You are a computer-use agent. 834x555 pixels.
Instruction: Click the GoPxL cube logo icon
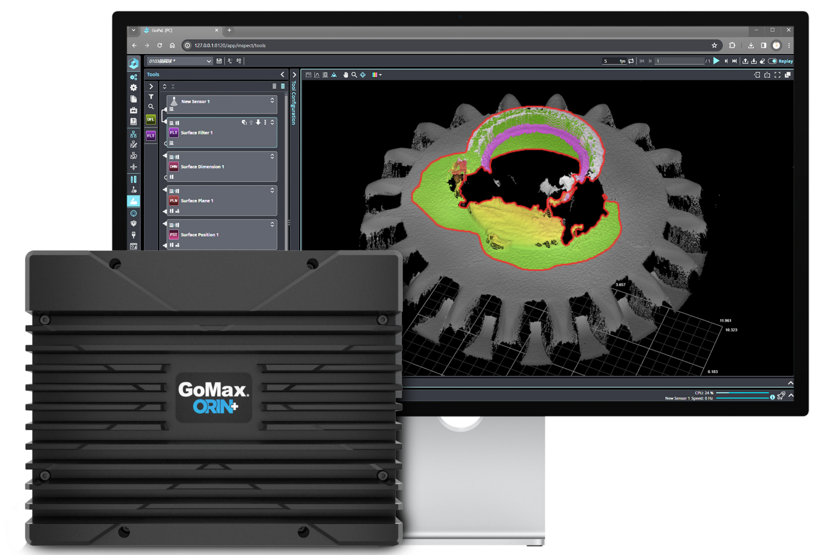point(134,63)
